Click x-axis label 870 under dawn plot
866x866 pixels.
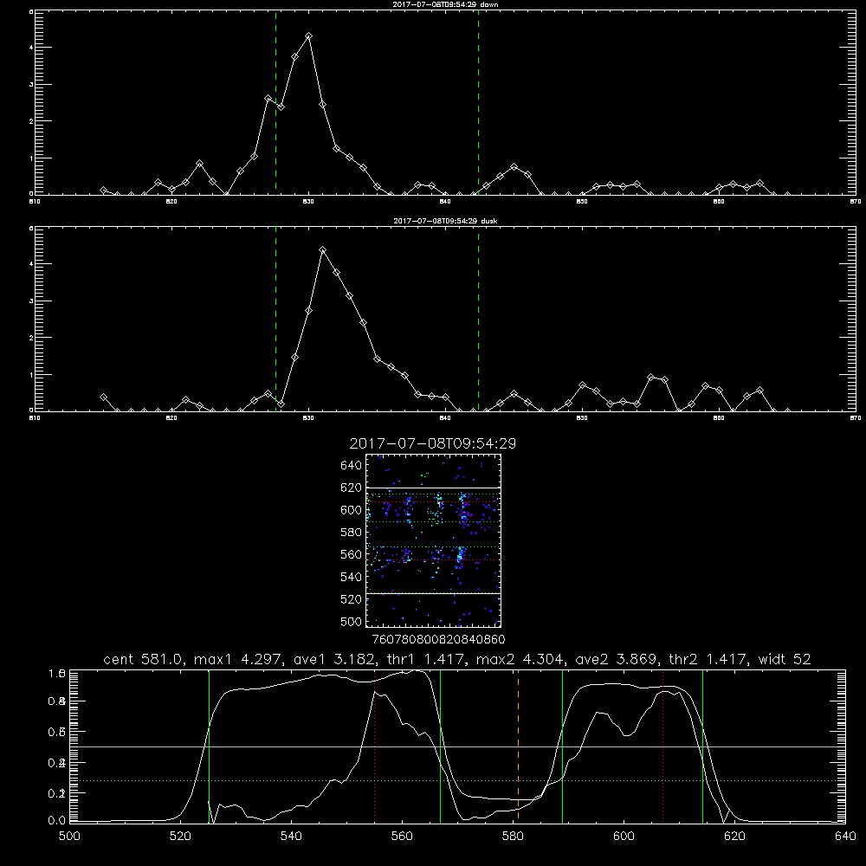tap(855, 202)
